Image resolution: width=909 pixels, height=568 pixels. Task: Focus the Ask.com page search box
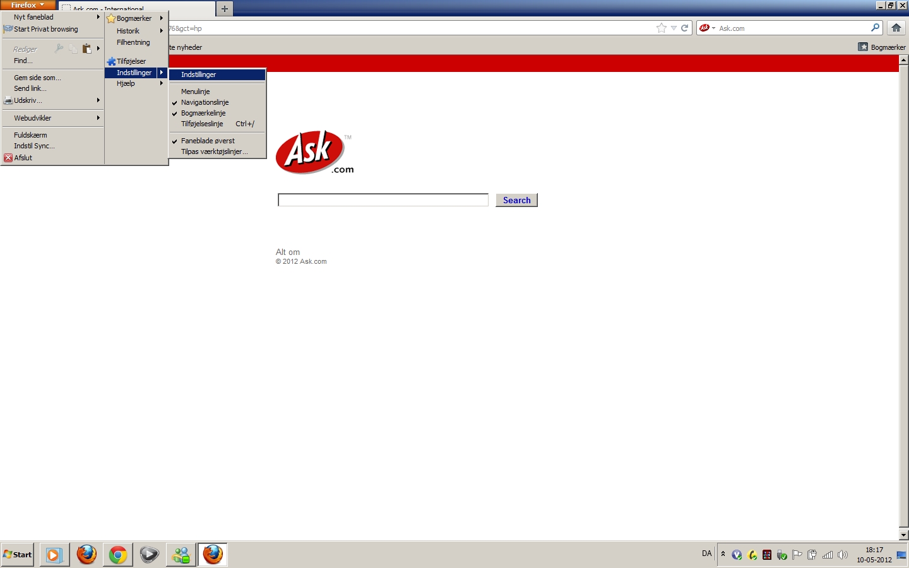coord(383,200)
